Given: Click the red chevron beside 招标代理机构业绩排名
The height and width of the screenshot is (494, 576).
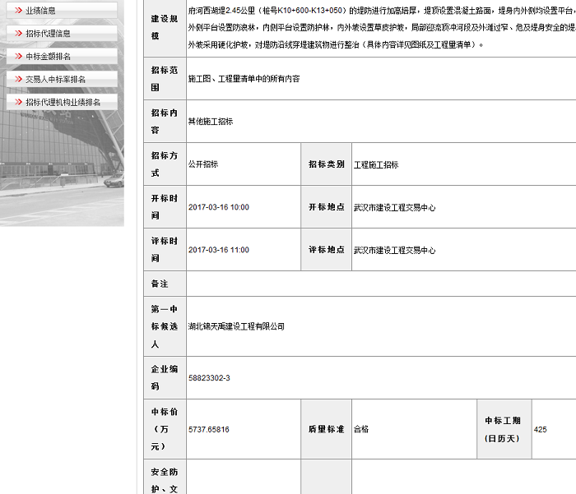Looking at the screenshot, I should click(17, 103).
